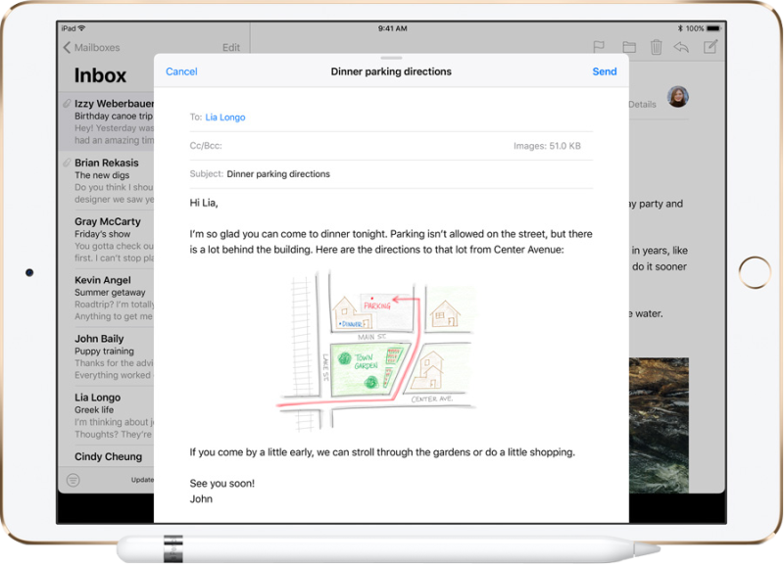This screenshot has width=784, height=564.
Task: Start a new message with the Compose icon
Action: click(711, 47)
